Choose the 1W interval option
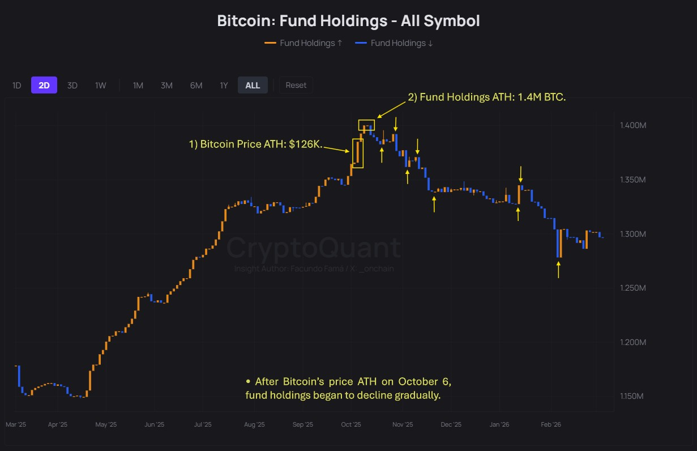697x451 pixels. (x=101, y=86)
